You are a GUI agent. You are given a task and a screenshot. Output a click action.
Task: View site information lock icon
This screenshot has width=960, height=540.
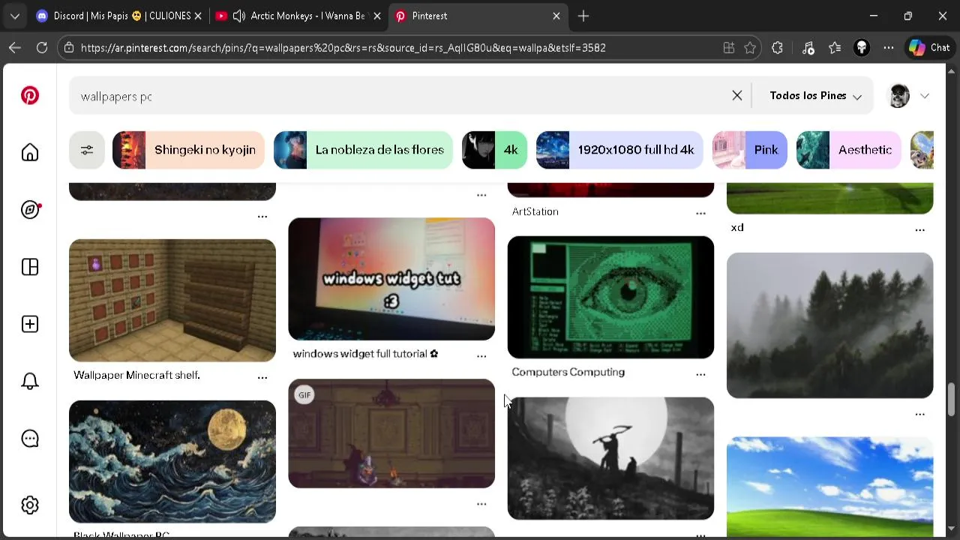pyautogui.click(x=69, y=47)
